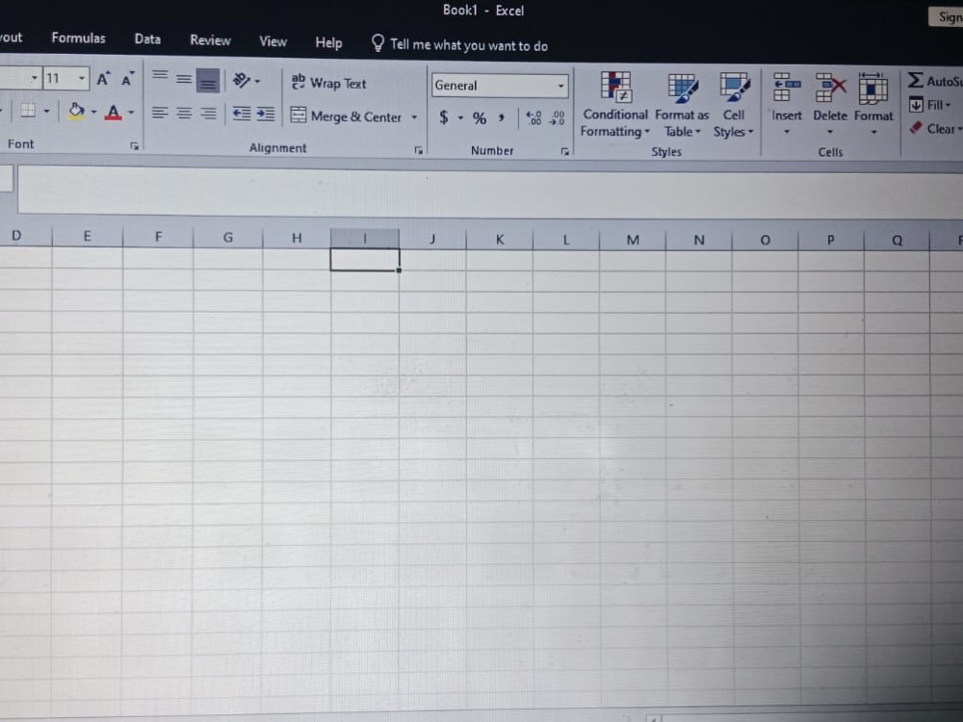Toggle Bottom Align button
The image size is (963, 722).
tap(208, 81)
